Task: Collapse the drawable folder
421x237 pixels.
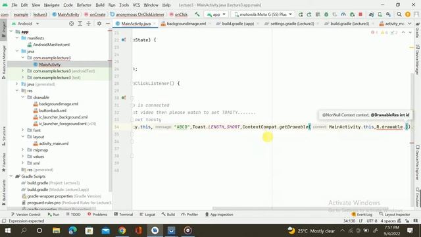Action: coord(23,97)
